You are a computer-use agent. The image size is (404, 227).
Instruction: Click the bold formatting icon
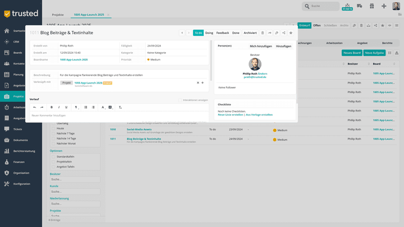[52, 107]
